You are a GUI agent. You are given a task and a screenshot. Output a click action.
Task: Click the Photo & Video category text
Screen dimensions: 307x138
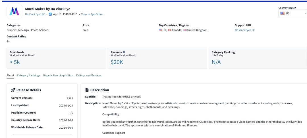click(40, 30)
